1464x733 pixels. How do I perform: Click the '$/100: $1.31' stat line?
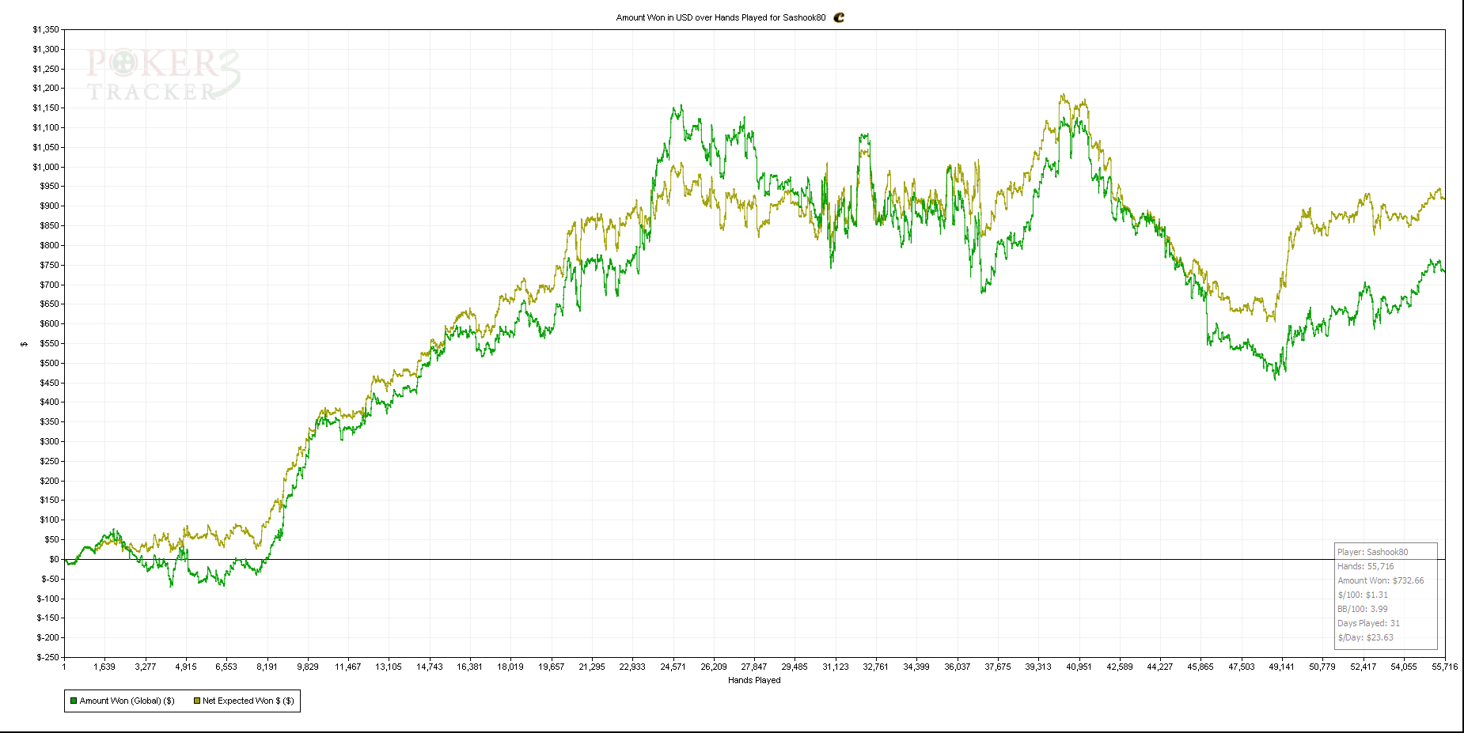click(x=1362, y=595)
